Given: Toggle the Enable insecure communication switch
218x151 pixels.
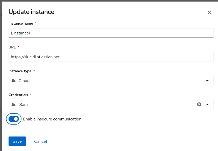Looking at the screenshot, I should [x=13, y=119].
